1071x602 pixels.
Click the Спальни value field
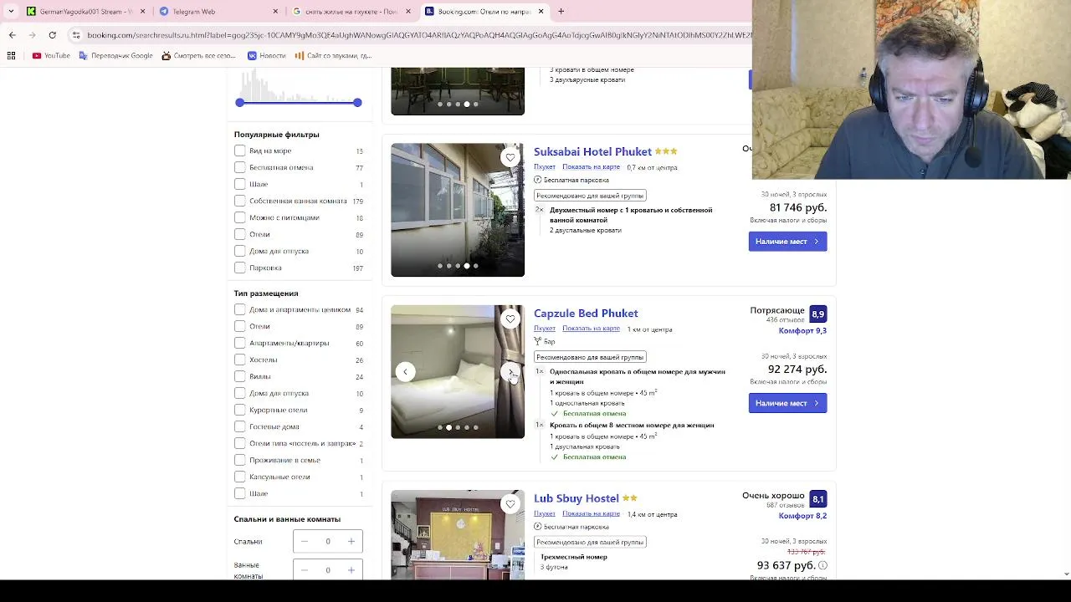tap(328, 542)
